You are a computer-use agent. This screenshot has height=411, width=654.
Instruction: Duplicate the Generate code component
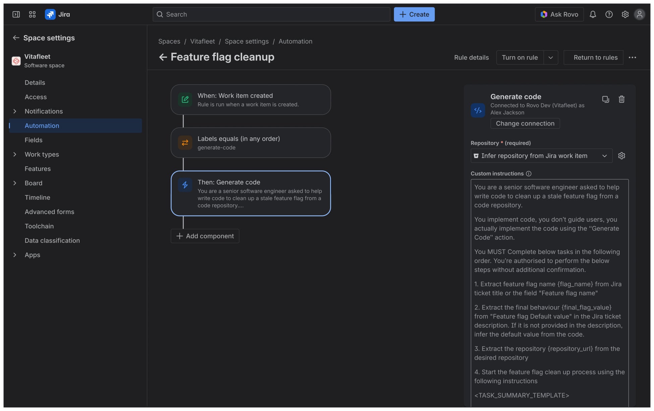pos(605,99)
